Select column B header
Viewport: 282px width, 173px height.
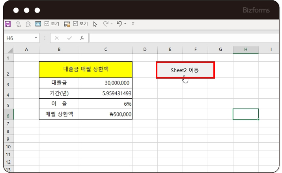click(x=59, y=50)
